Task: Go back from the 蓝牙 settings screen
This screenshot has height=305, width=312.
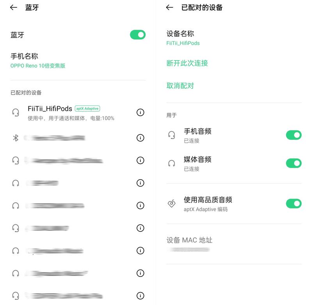Action: [x=14, y=7]
